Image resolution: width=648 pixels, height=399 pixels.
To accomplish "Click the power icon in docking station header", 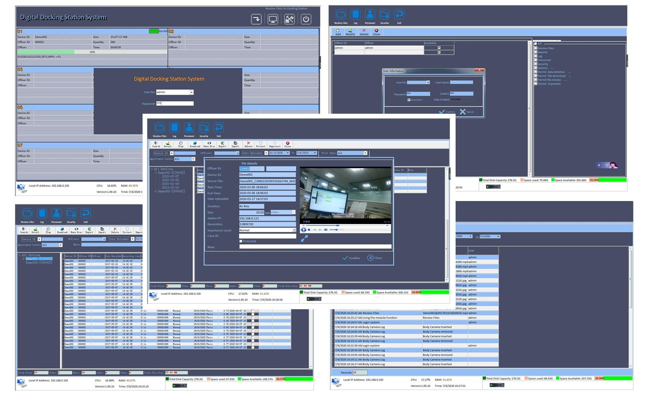I will (306, 19).
